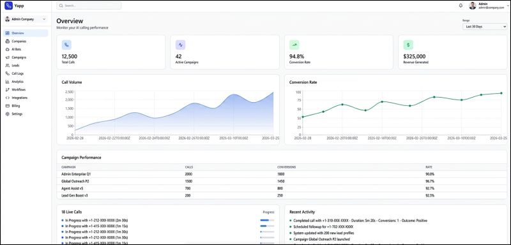Click the progress bar of the 2m 30s call
This screenshot has width=511, height=245.
pyautogui.click(x=267, y=220)
